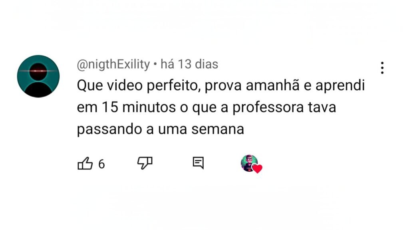Viewport: 409px width, 230px height.
Task: Like the comment with thumbs up icon
Action: 85,163
